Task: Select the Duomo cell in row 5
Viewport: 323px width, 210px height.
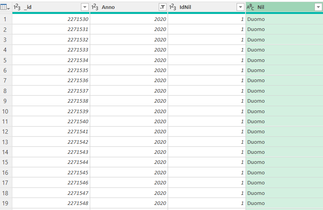Action: [x=256, y=60]
